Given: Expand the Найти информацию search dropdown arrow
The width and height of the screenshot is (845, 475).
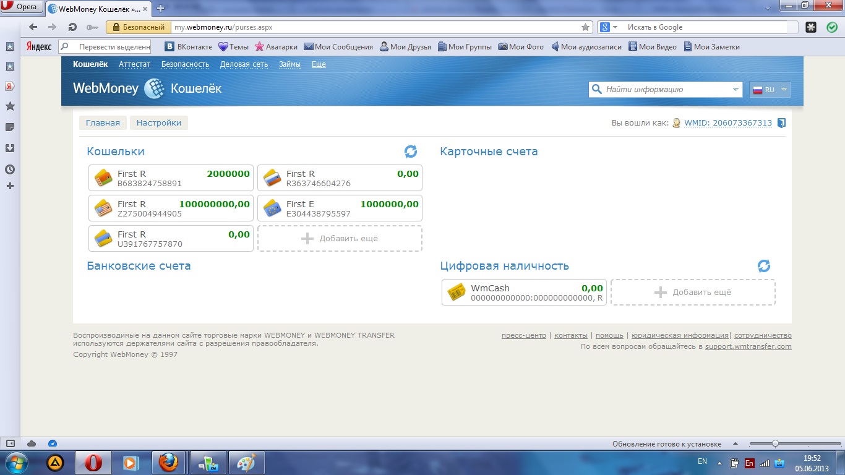Looking at the screenshot, I should pos(736,90).
